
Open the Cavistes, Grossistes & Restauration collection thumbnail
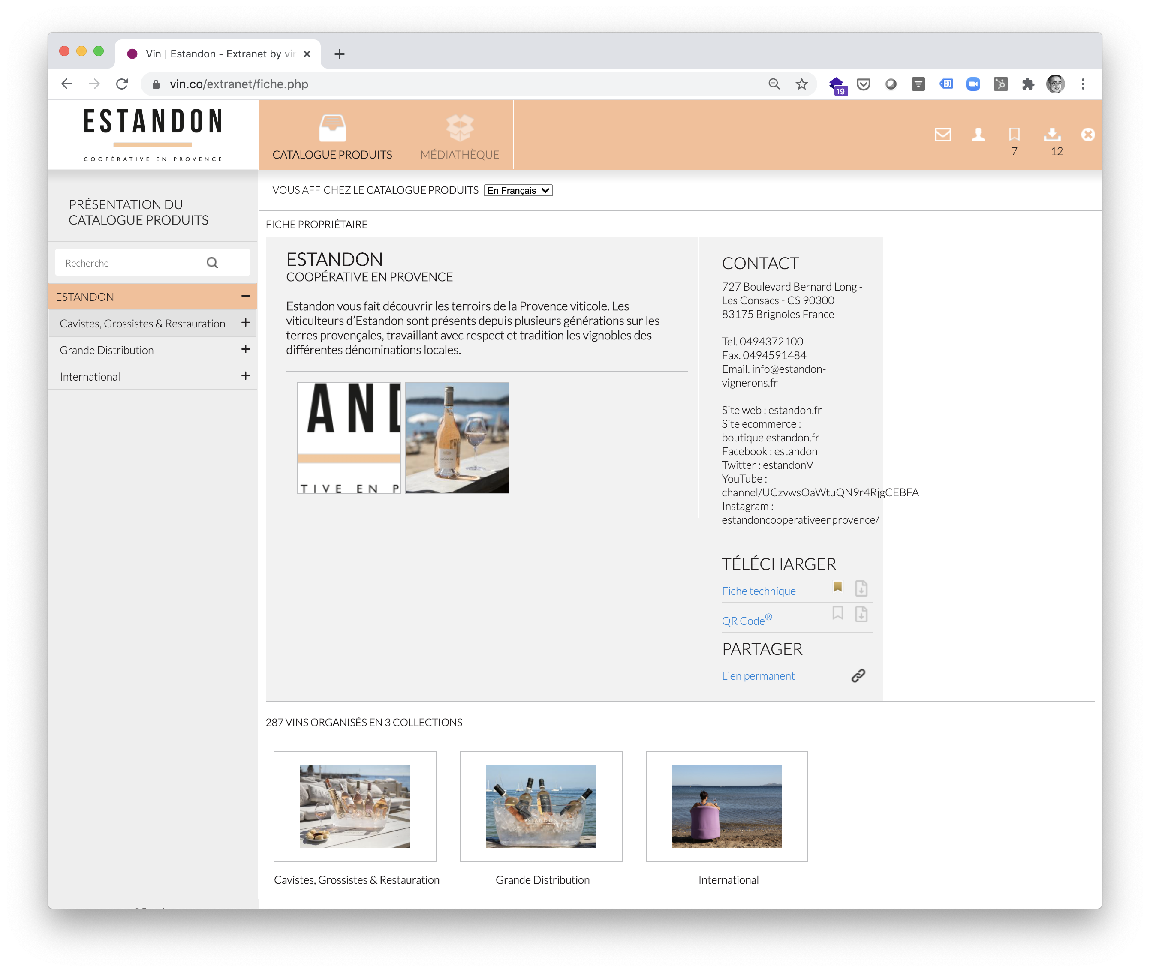(x=355, y=806)
